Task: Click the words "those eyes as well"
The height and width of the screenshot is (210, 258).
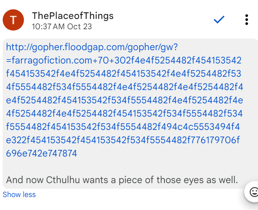Action: pos(197,180)
